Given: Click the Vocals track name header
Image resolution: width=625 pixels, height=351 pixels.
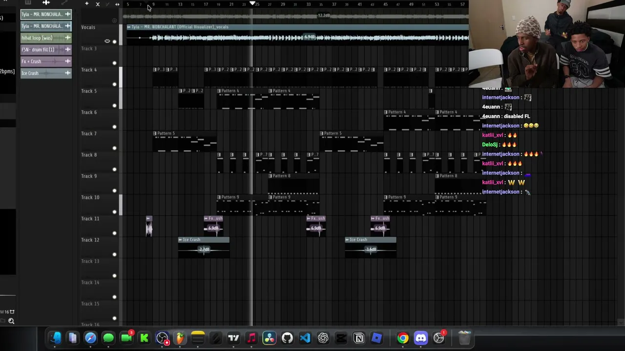Looking at the screenshot, I should coord(88,27).
